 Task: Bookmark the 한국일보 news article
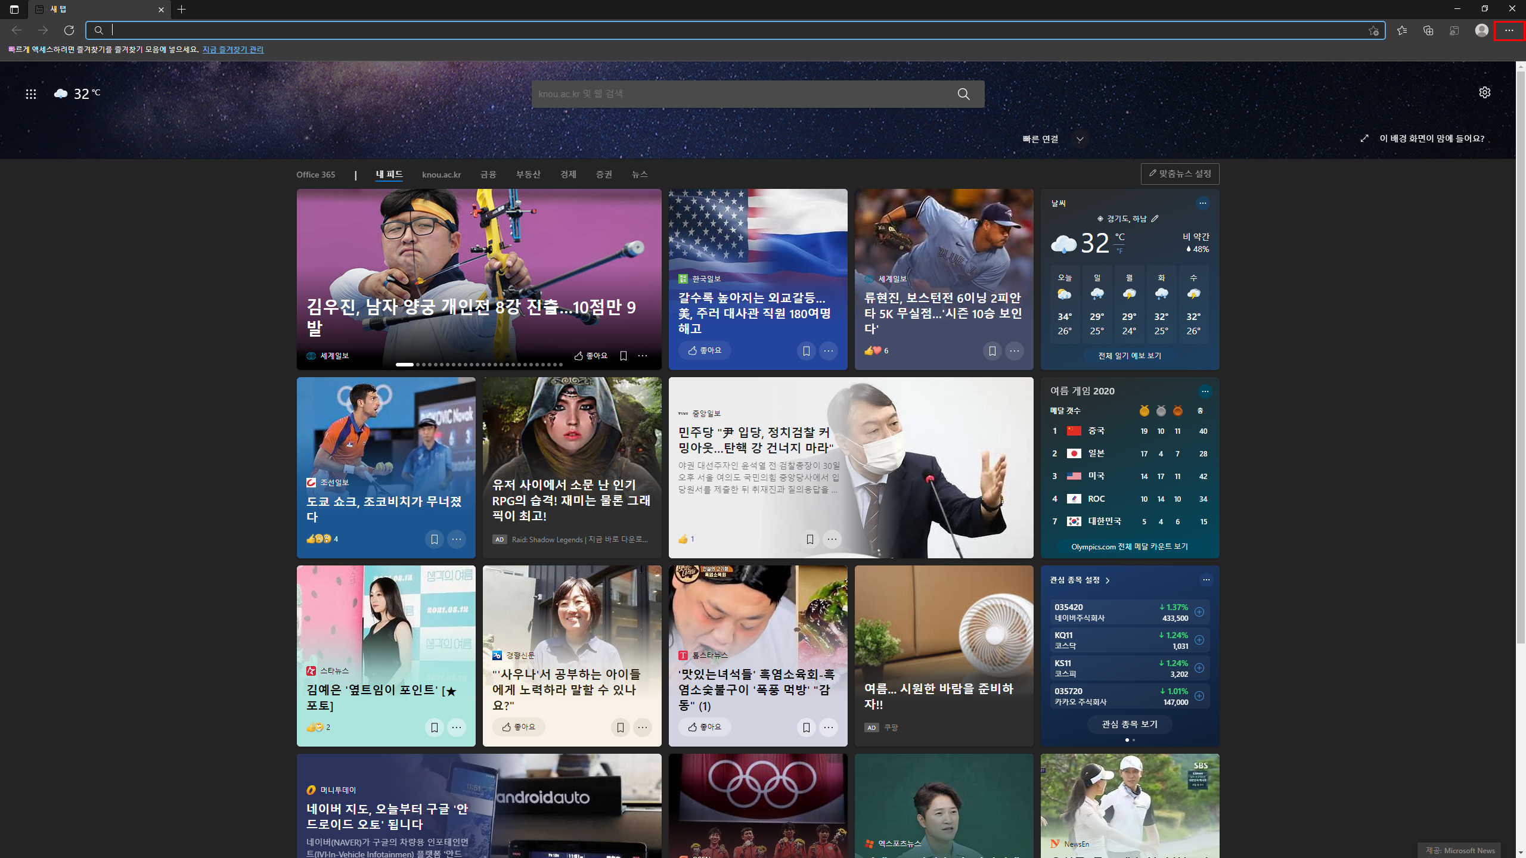(x=806, y=351)
